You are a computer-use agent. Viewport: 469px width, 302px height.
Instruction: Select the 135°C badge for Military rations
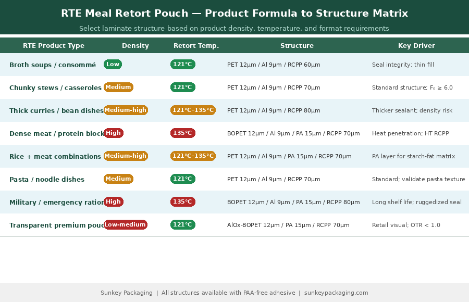pyautogui.click(x=182, y=202)
